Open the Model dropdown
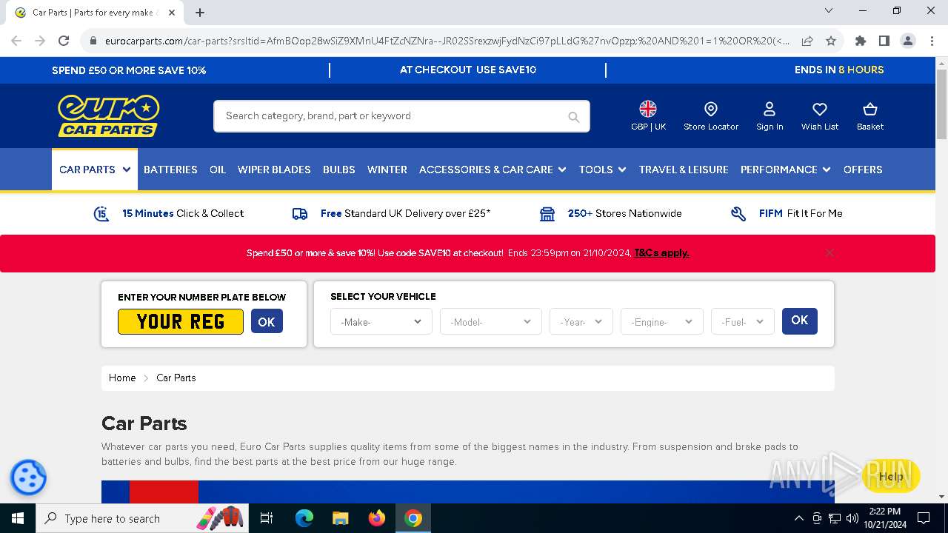 (x=490, y=322)
